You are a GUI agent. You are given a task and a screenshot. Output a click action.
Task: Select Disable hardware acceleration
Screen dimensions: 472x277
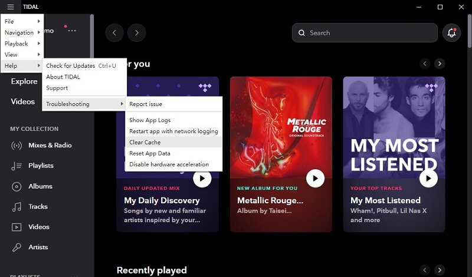pyautogui.click(x=173, y=164)
